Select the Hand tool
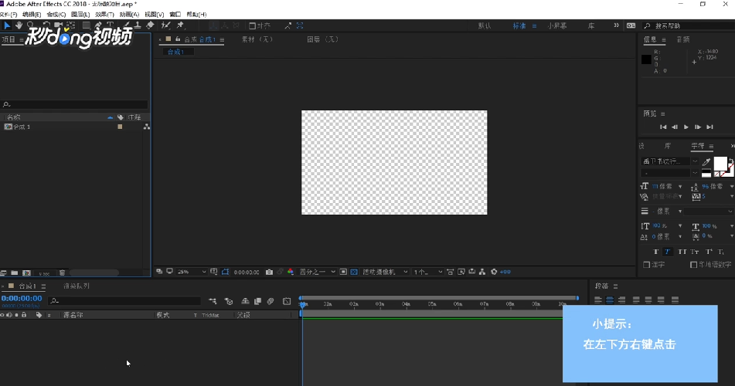 19,25
